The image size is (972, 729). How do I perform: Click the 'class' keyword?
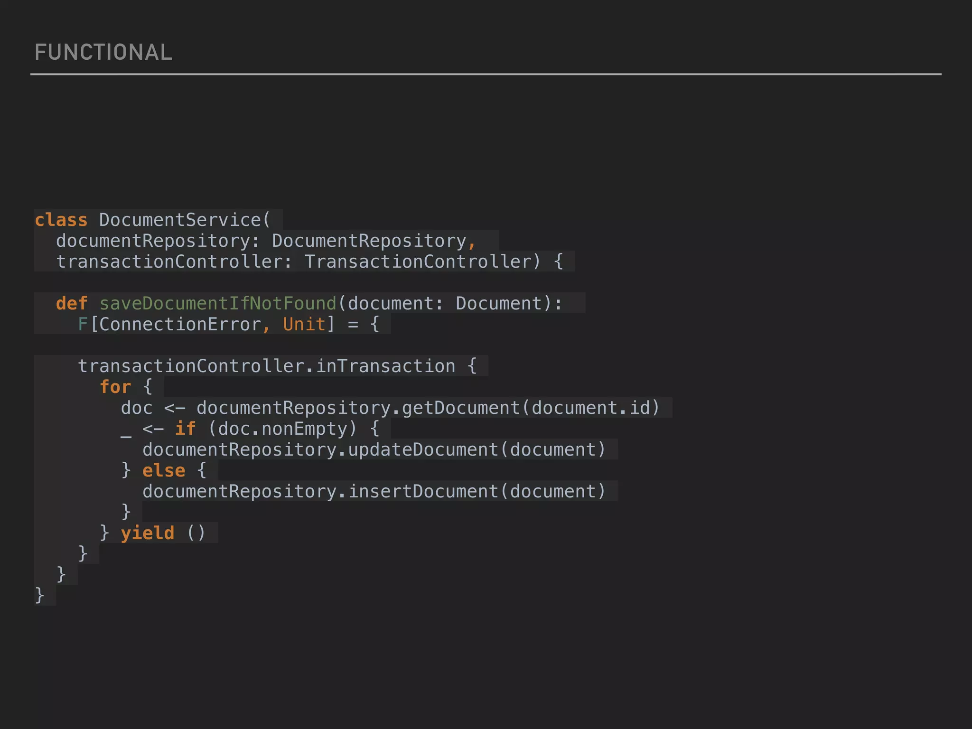(x=61, y=220)
